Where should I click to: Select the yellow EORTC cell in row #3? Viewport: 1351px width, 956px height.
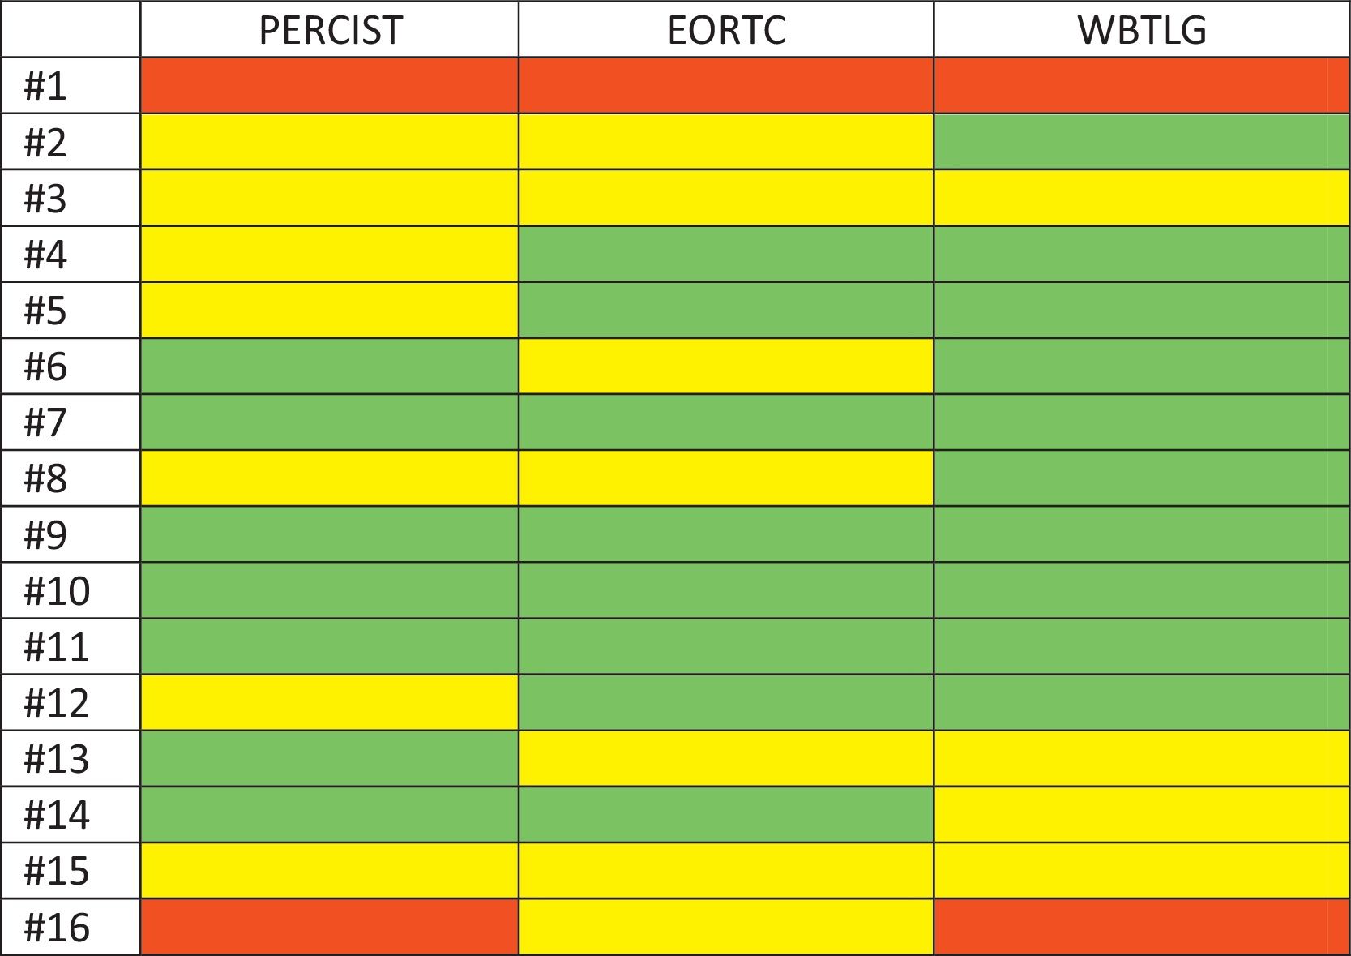pyautogui.click(x=726, y=198)
